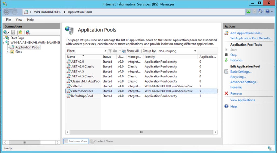Click the Filter text input field

click(89, 51)
